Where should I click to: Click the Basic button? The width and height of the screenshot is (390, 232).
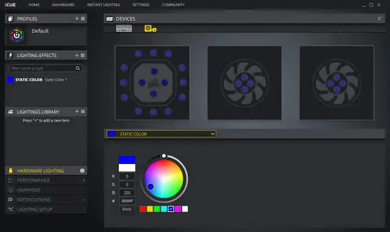[127, 209]
